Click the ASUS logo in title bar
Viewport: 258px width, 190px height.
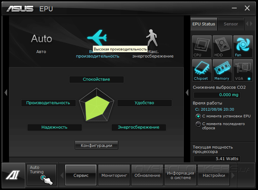(x=20, y=9)
